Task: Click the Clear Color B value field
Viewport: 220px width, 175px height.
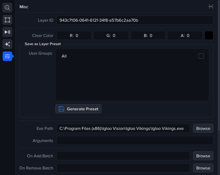Action: click(148, 35)
